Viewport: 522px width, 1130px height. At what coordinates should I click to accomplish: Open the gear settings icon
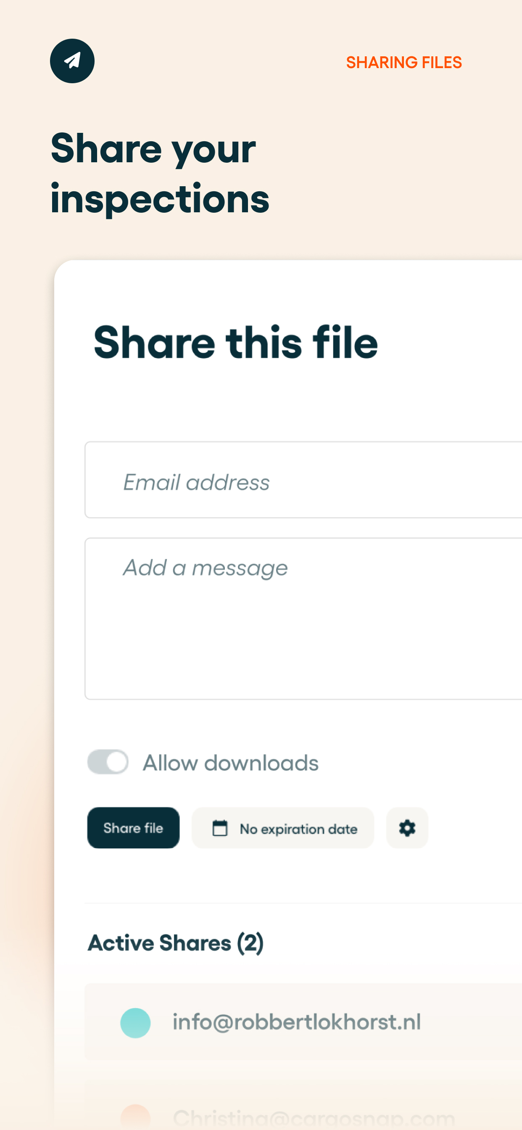point(407,828)
